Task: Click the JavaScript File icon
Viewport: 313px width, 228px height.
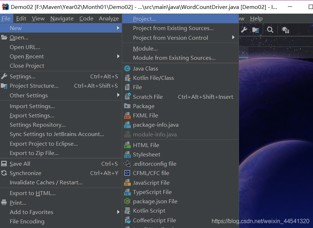Action: click(127, 183)
